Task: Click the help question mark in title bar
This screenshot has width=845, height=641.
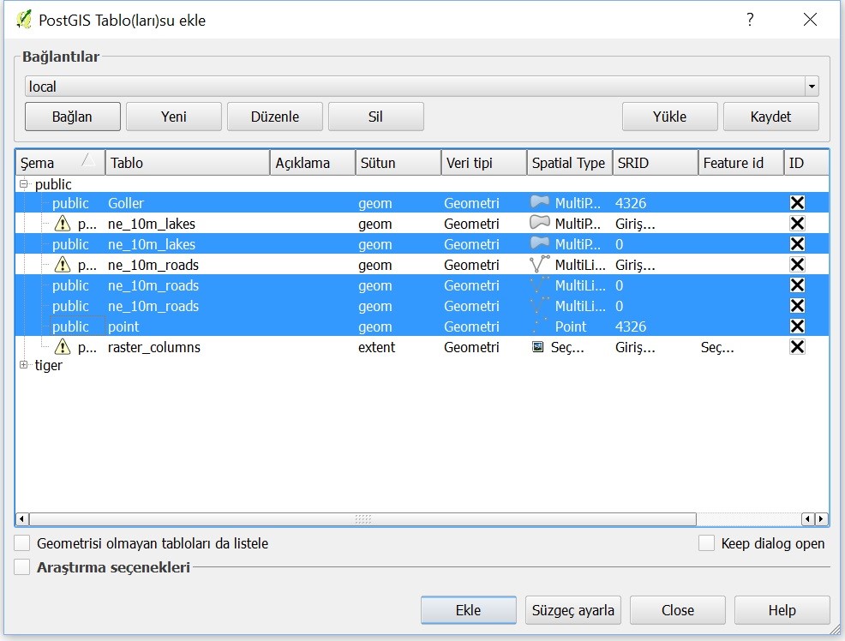Action: pos(750,20)
